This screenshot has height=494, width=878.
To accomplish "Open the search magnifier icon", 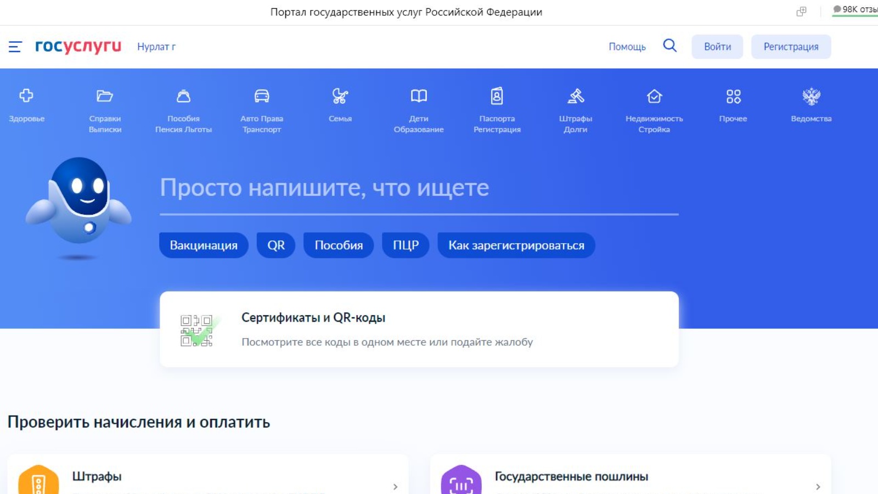I will [669, 46].
